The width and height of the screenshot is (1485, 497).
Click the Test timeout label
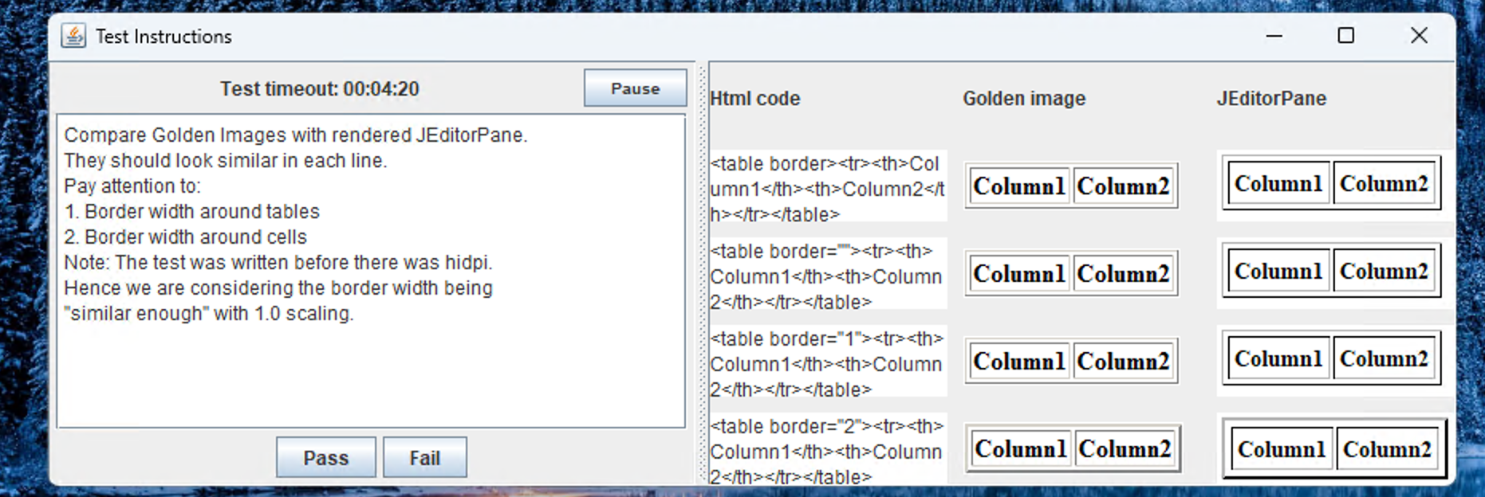point(320,89)
